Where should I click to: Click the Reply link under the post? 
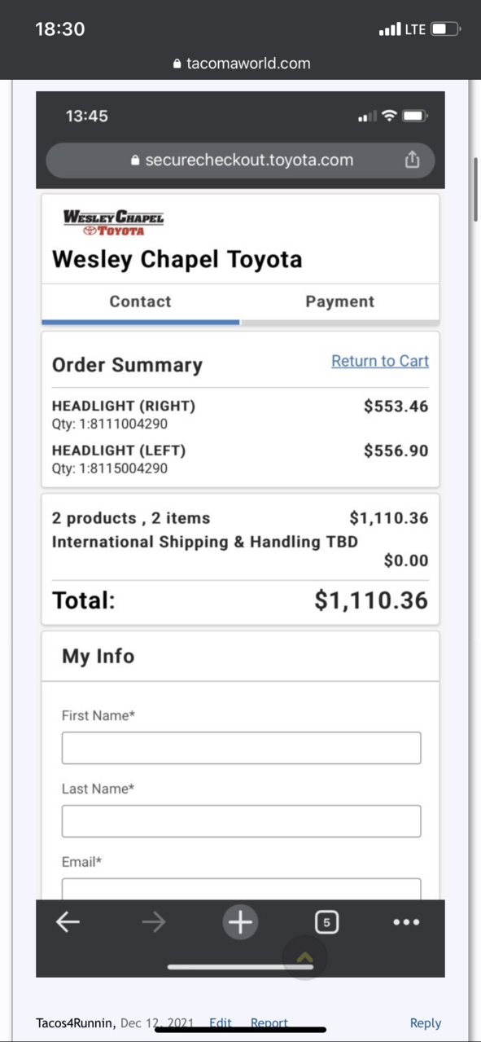(x=425, y=1023)
